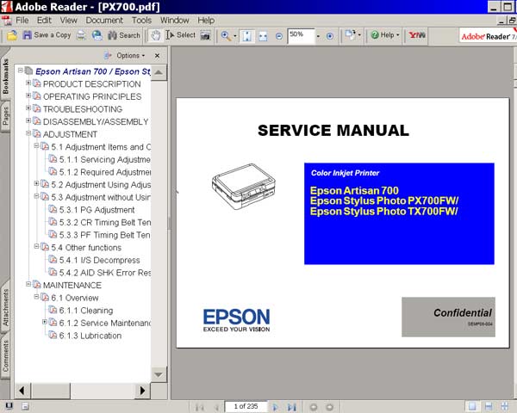Click the Print icon in toolbar

pos(81,35)
